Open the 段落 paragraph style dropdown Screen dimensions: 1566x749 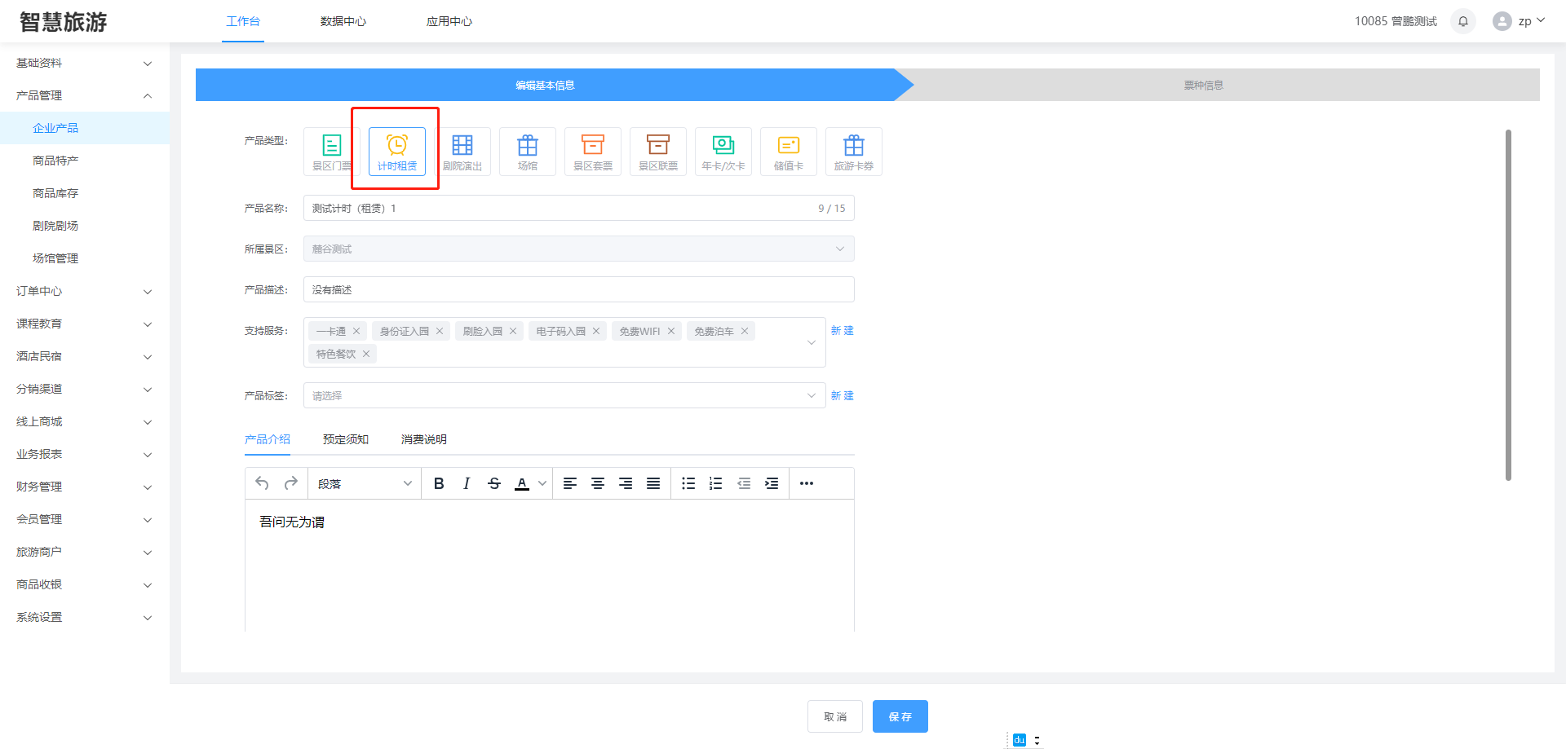pyautogui.click(x=365, y=483)
